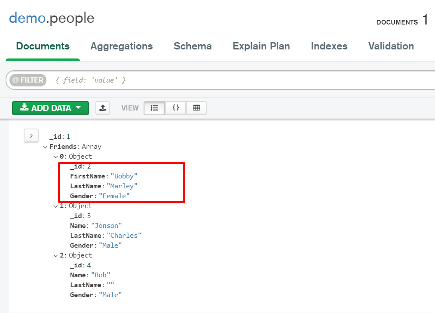Click the _id: 4 field
This screenshot has width=435, height=313.
coord(80,265)
